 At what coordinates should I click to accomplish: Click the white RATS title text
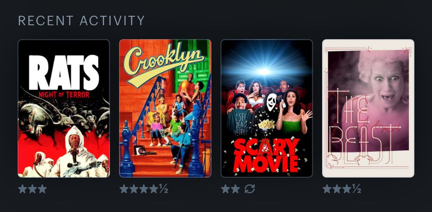(x=64, y=73)
